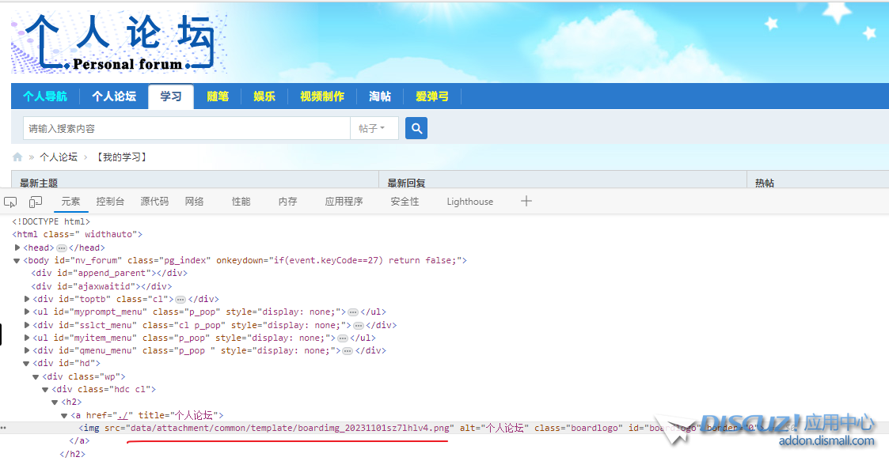The width and height of the screenshot is (889, 461).
Task: Expand the div id toptb node
Action: click(27, 299)
